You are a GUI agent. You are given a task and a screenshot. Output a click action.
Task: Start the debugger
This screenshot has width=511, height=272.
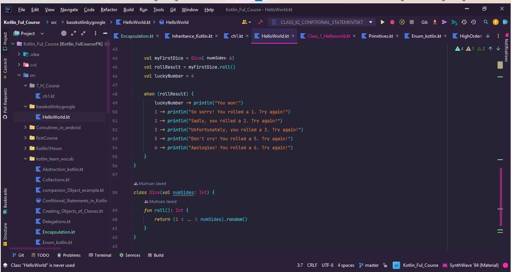[392, 22]
